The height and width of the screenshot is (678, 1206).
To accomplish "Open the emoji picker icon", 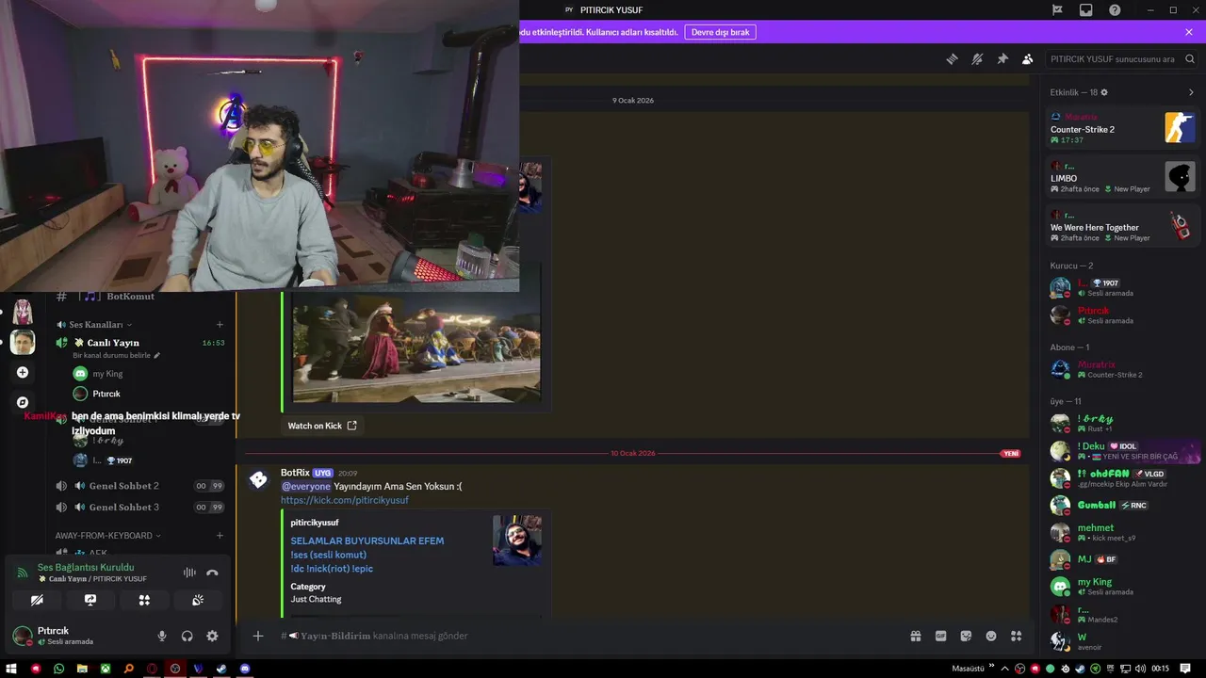I will 991,636.
